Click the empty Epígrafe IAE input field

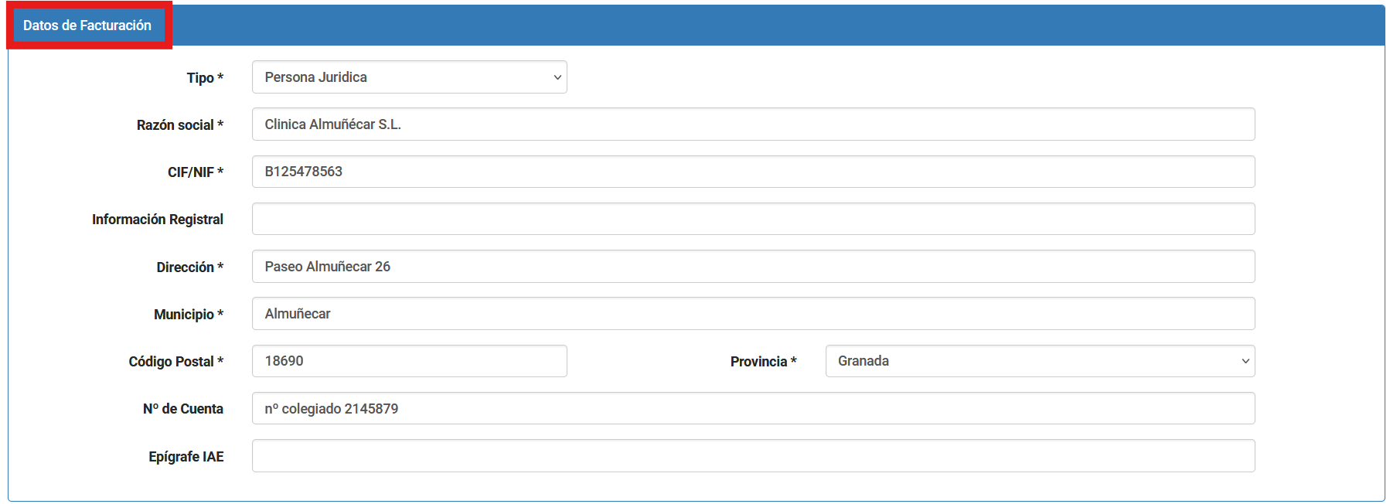coord(752,456)
